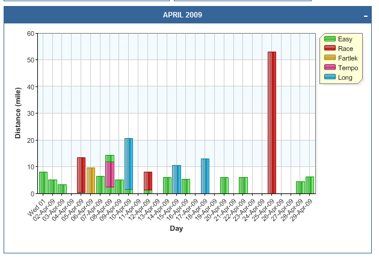The width and height of the screenshot is (379, 257).
Task: Select the Fartlek legend label
Action: coord(348,58)
